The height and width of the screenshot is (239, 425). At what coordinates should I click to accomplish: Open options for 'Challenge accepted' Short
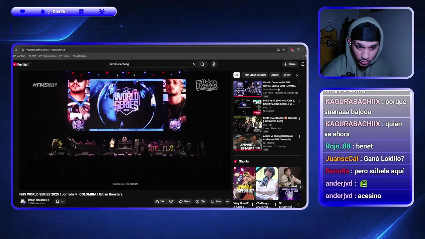coord(275,204)
